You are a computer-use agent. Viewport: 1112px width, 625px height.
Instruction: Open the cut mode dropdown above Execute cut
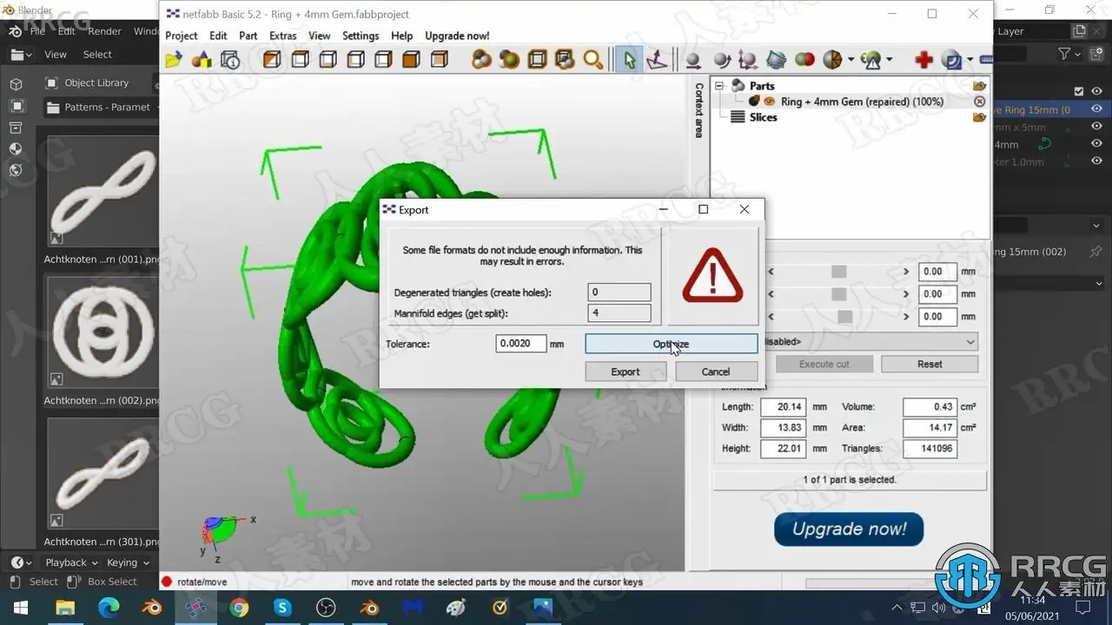pos(870,342)
